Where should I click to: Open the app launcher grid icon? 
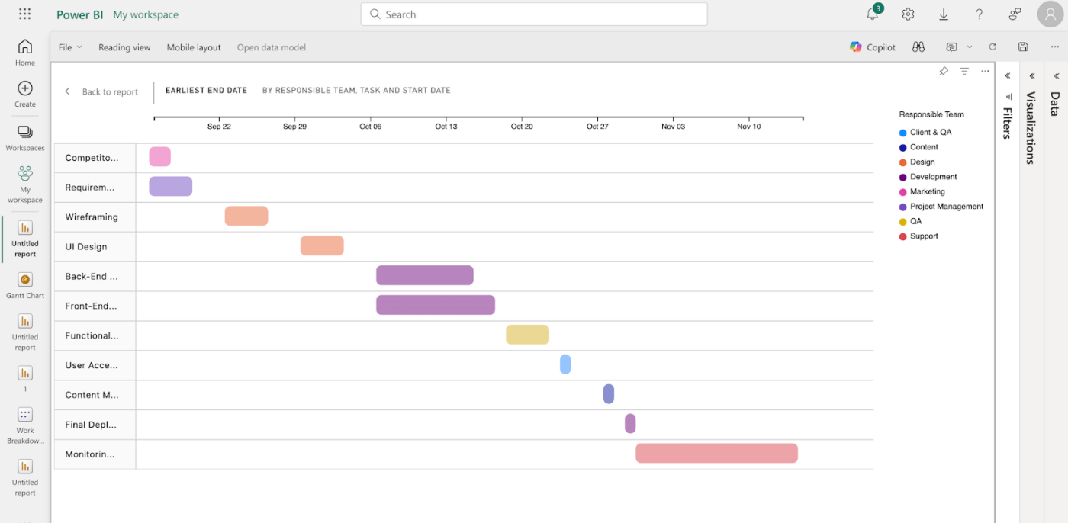[24, 14]
